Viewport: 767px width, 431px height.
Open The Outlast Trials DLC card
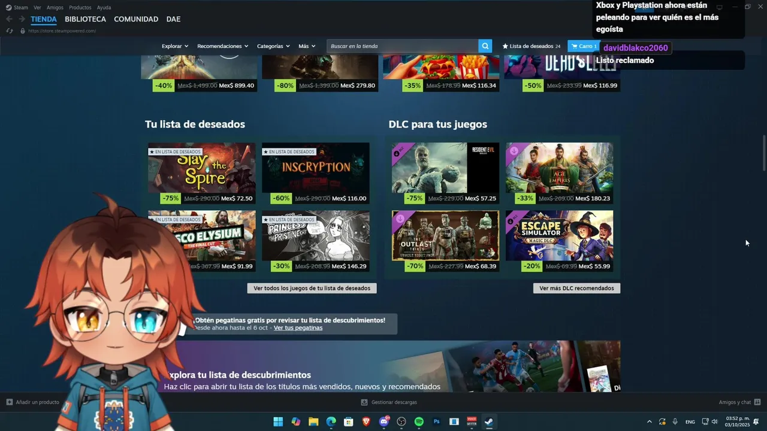(x=445, y=241)
